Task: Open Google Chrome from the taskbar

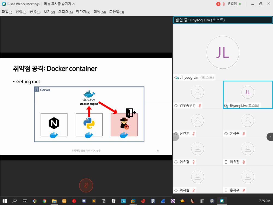Action: [44, 201]
